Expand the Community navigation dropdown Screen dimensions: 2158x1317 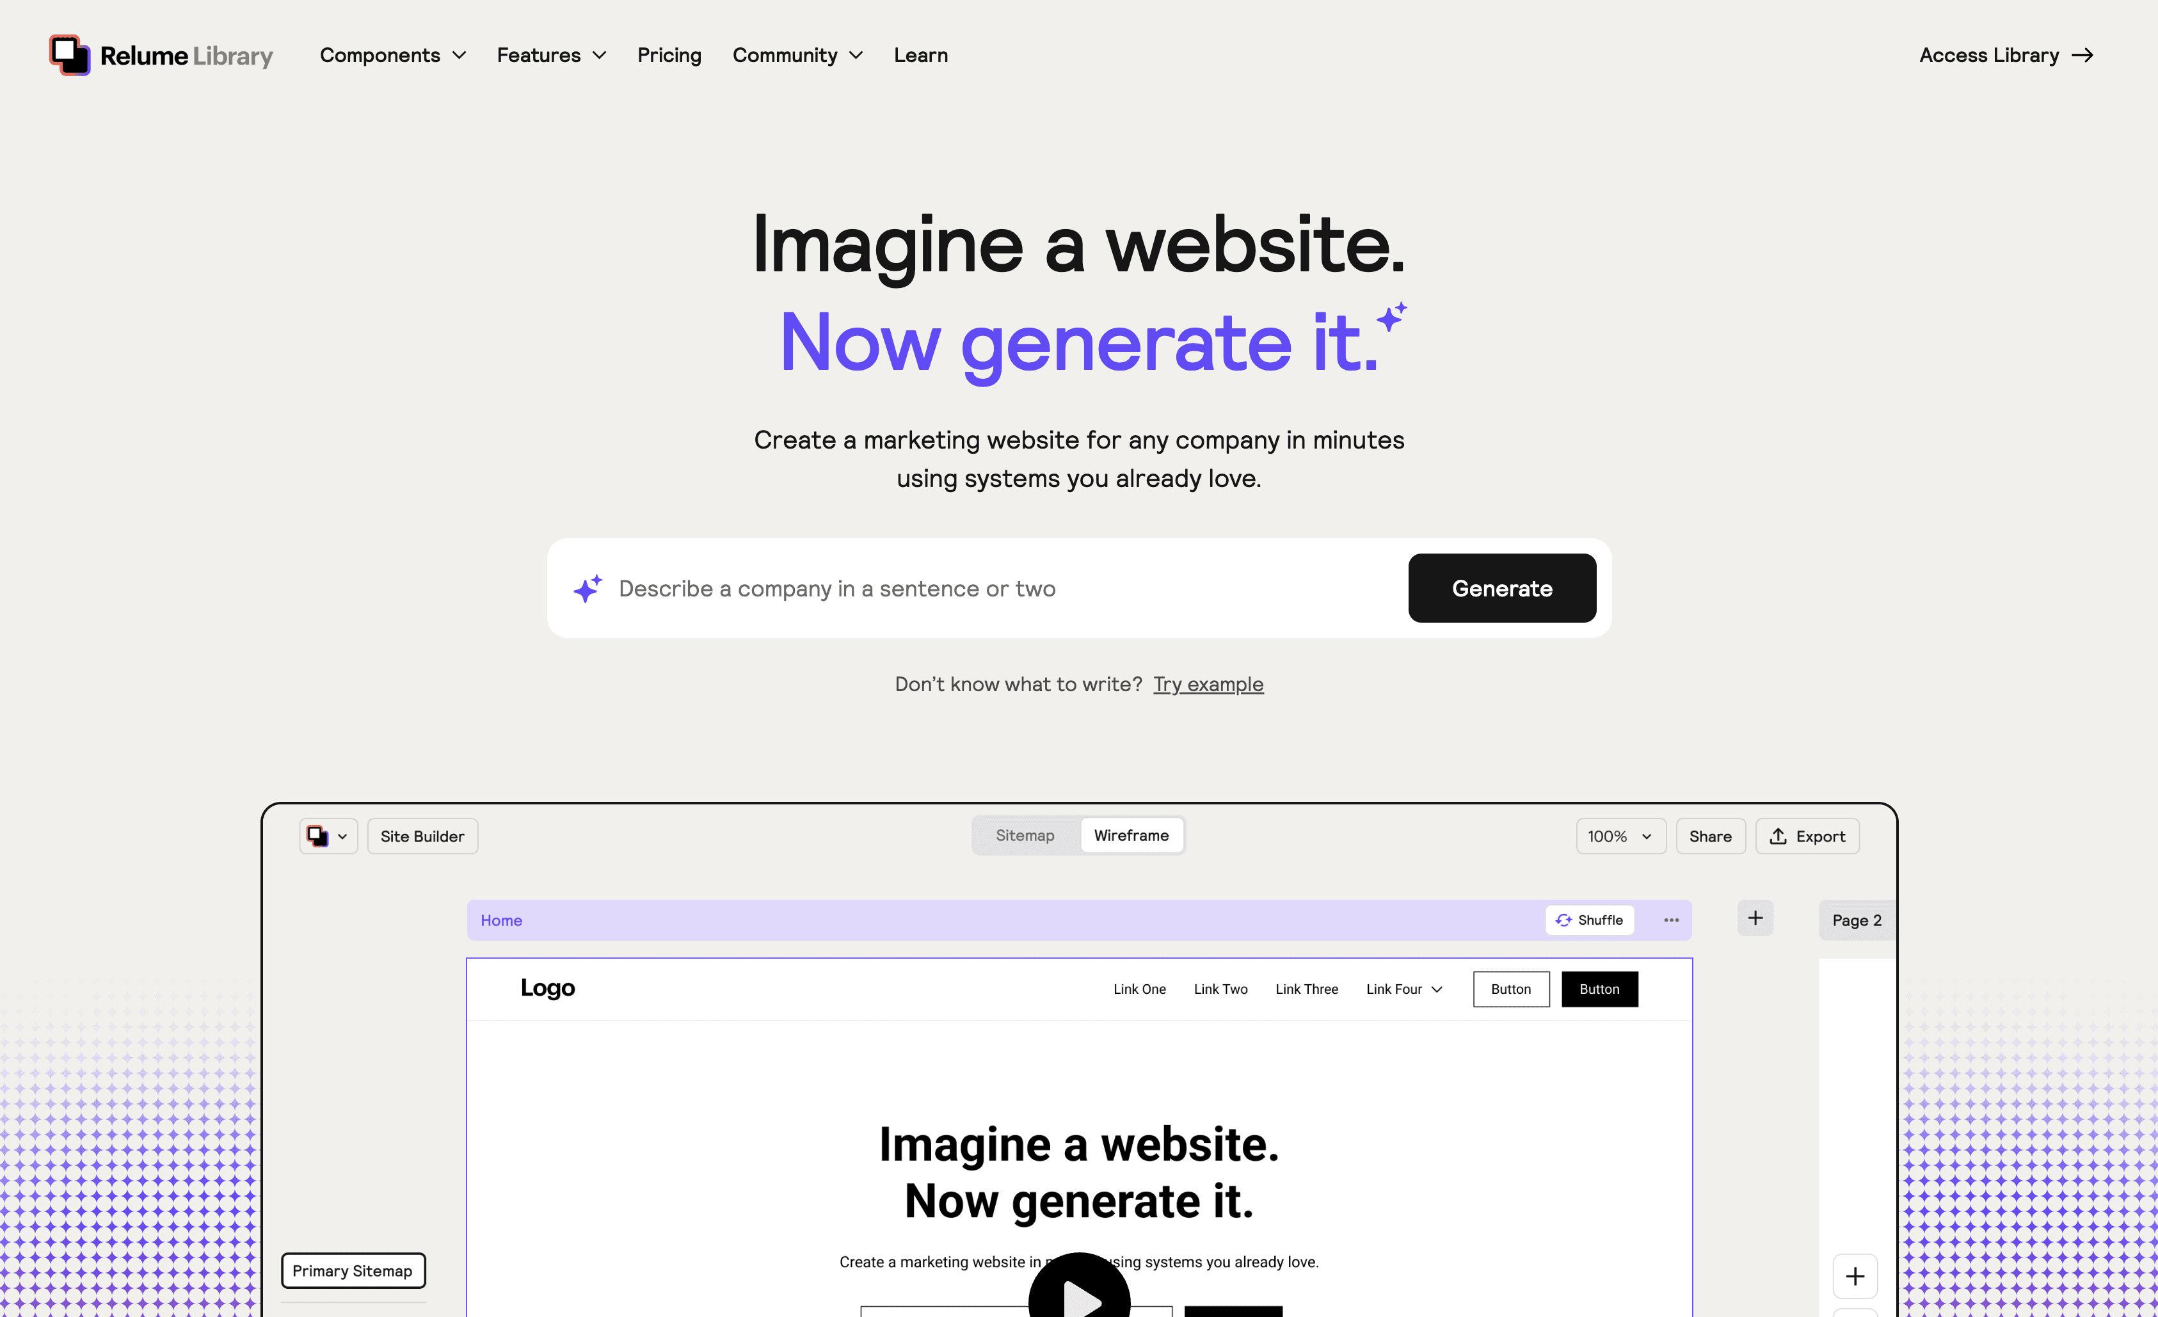point(797,54)
